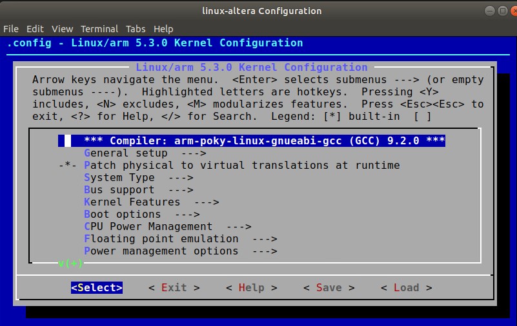Open the Help menu in menu bar
517x326 pixels.
163,29
